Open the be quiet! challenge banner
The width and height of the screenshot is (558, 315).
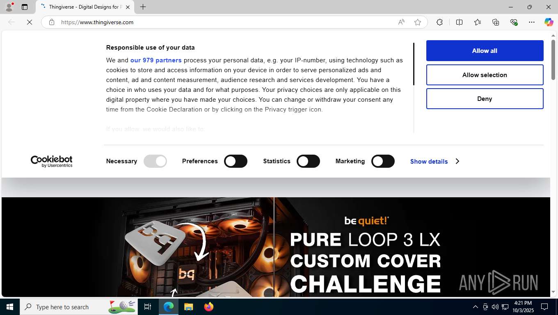[x=276, y=247]
